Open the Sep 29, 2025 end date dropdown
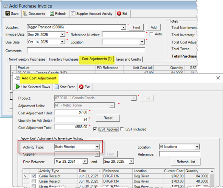The height and width of the screenshot is (188, 223). (131, 161)
